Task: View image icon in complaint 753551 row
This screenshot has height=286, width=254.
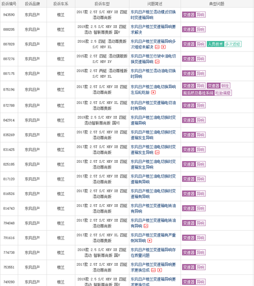Action: 153,270
